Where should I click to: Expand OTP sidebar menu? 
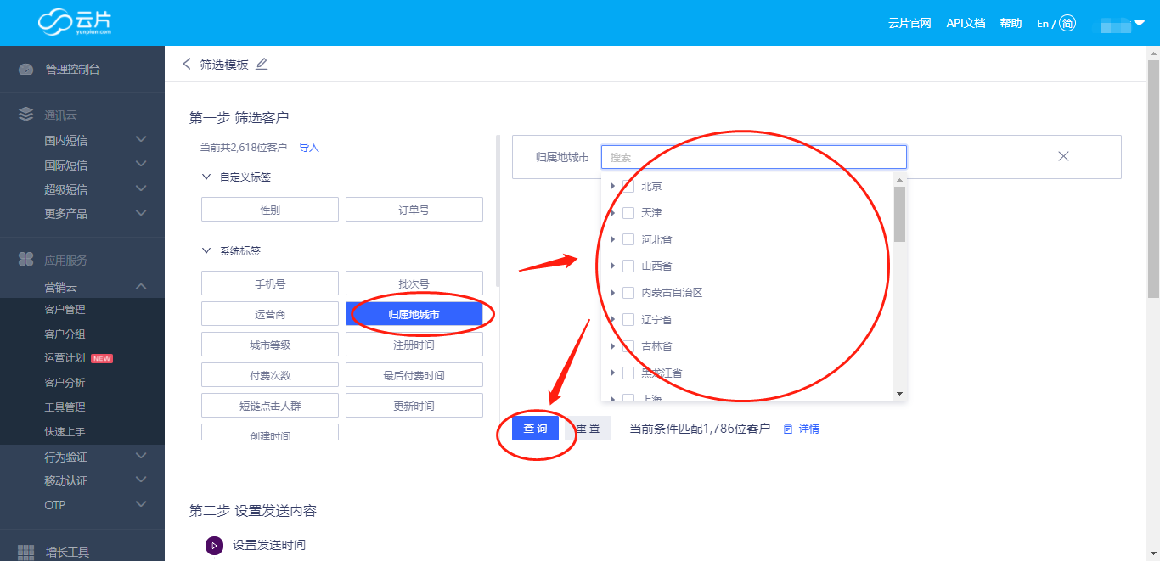click(x=141, y=504)
